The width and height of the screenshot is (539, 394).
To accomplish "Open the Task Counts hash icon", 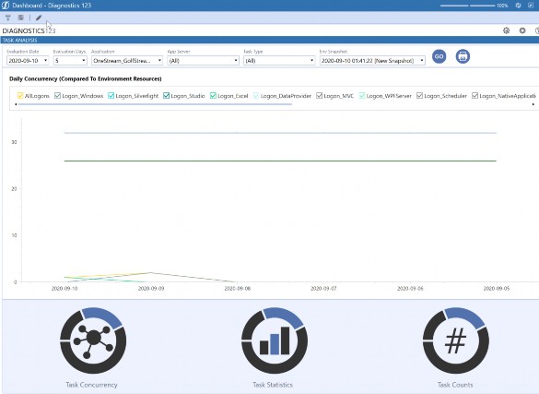I will (x=456, y=340).
